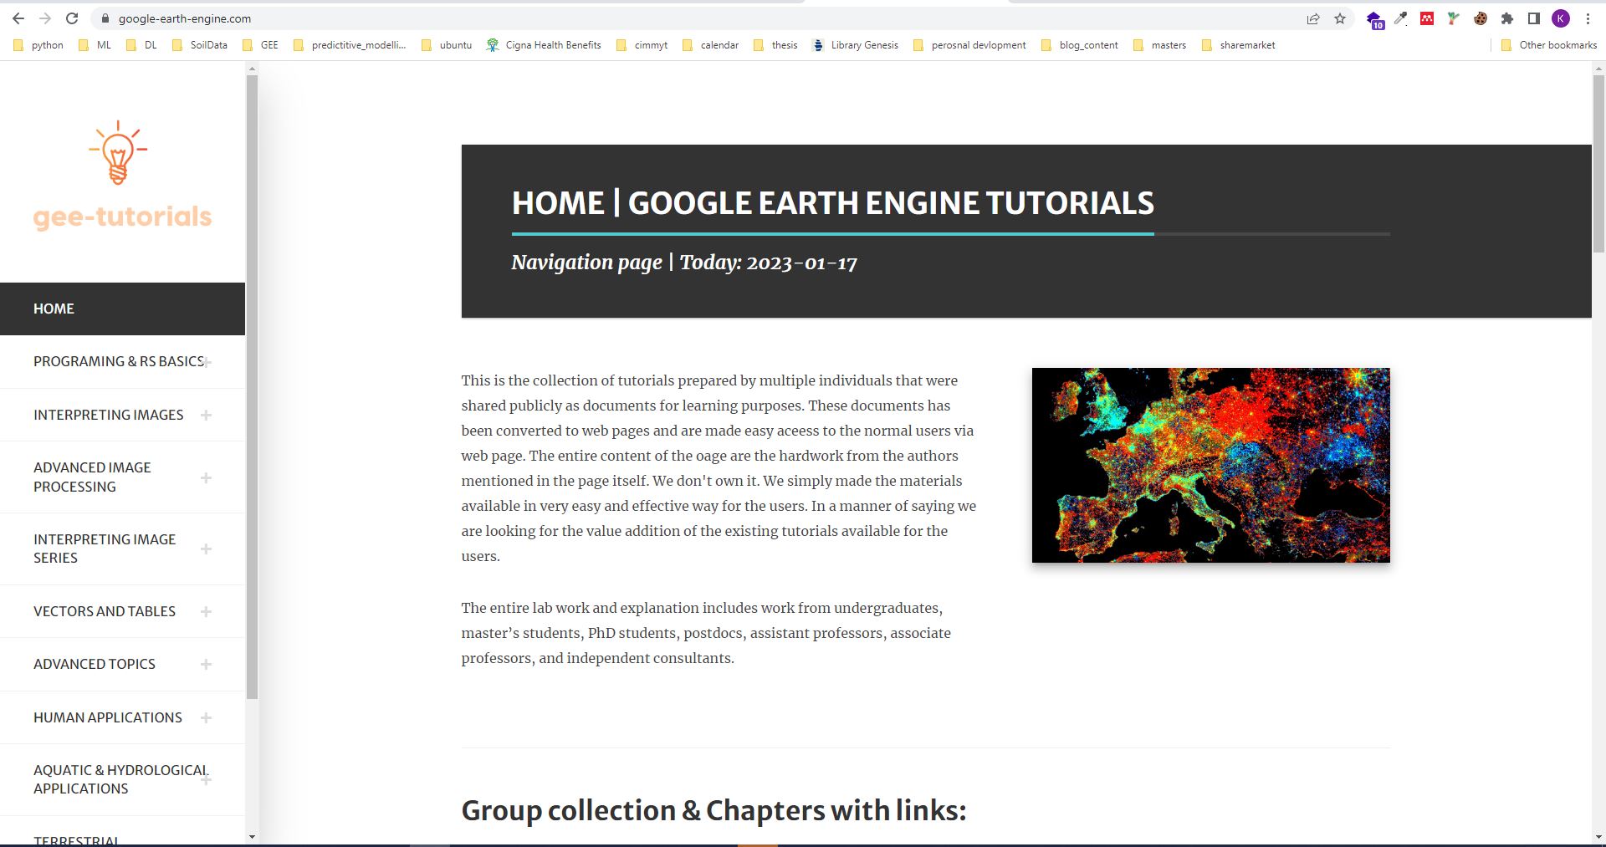Open the Cigna Health Benefits bookmark
The width and height of the screenshot is (1606, 847).
(x=544, y=45)
